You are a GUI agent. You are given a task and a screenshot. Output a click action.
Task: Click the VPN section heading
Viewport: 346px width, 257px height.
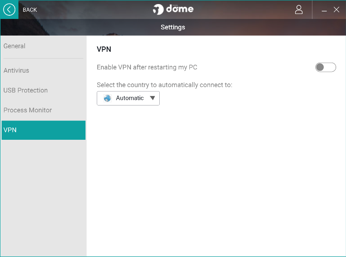click(x=104, y=50)
